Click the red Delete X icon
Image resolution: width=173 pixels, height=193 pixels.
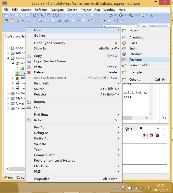pyautogui.click(x=29, y=72)
